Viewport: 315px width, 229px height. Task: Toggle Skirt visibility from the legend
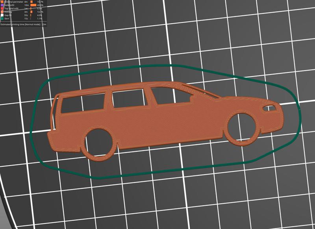[x=2, y=19]
